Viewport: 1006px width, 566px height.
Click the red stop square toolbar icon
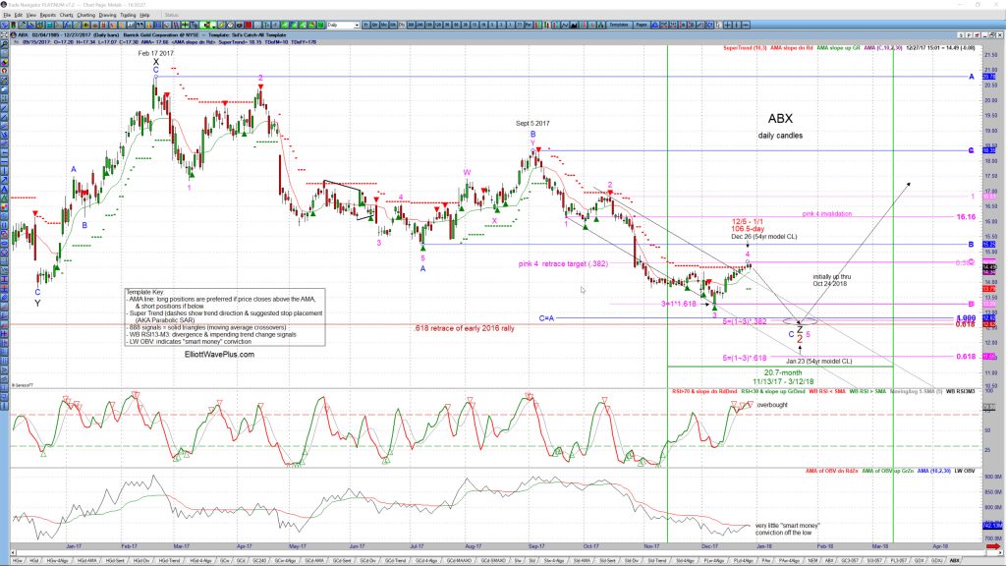(x=248, y=25)
